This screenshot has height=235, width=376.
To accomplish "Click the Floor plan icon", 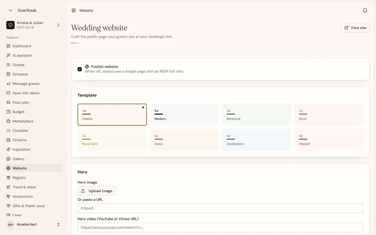I will [x=8, y=102].
